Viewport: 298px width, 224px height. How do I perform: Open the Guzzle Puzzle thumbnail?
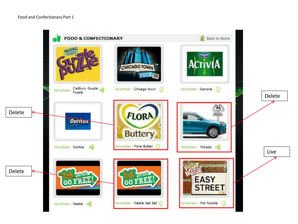click(78, 64)
